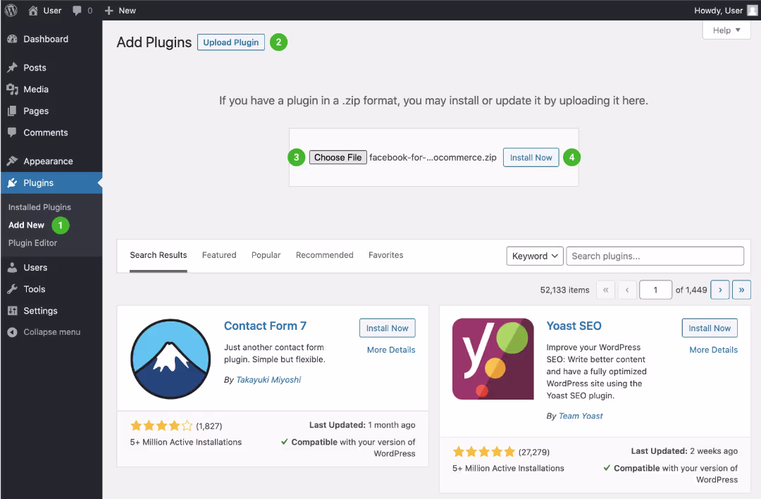Click the current page number field
The image size is (761, 499).
tap(656, 290)
